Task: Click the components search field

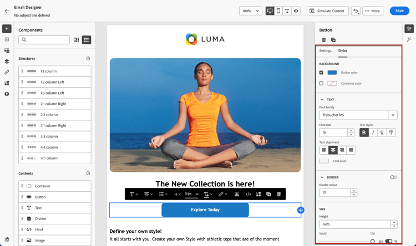Action: point(44,40)
